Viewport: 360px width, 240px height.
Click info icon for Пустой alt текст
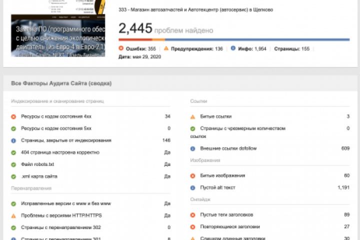pyautogui.click(x=192, y=188)
